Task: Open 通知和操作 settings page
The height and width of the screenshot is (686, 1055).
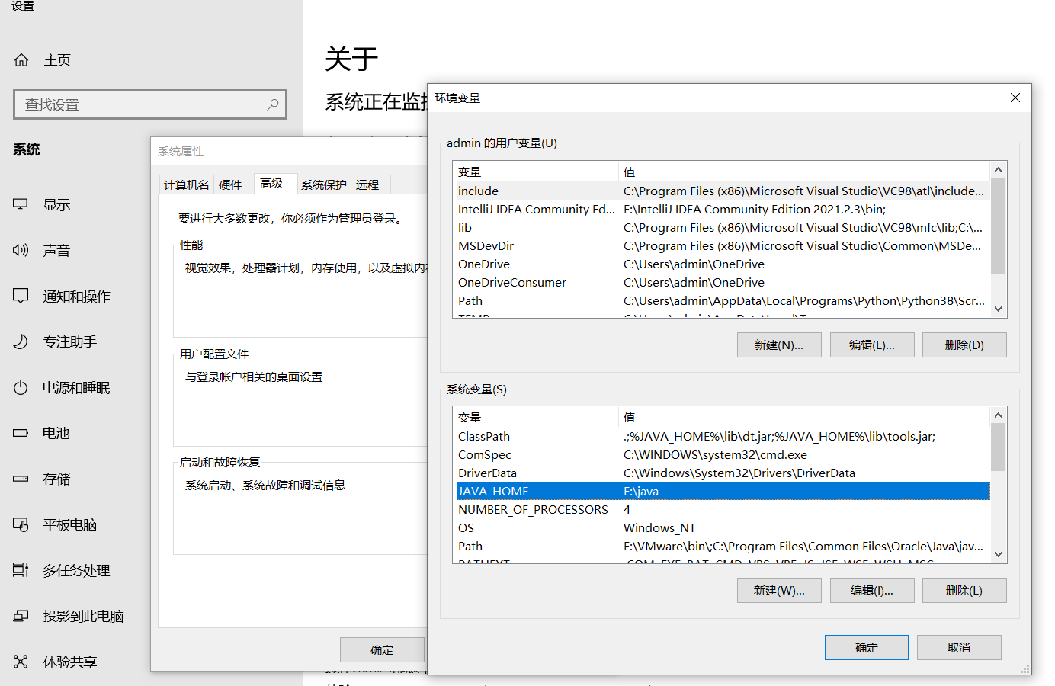Action: click(x=76, y=296)
